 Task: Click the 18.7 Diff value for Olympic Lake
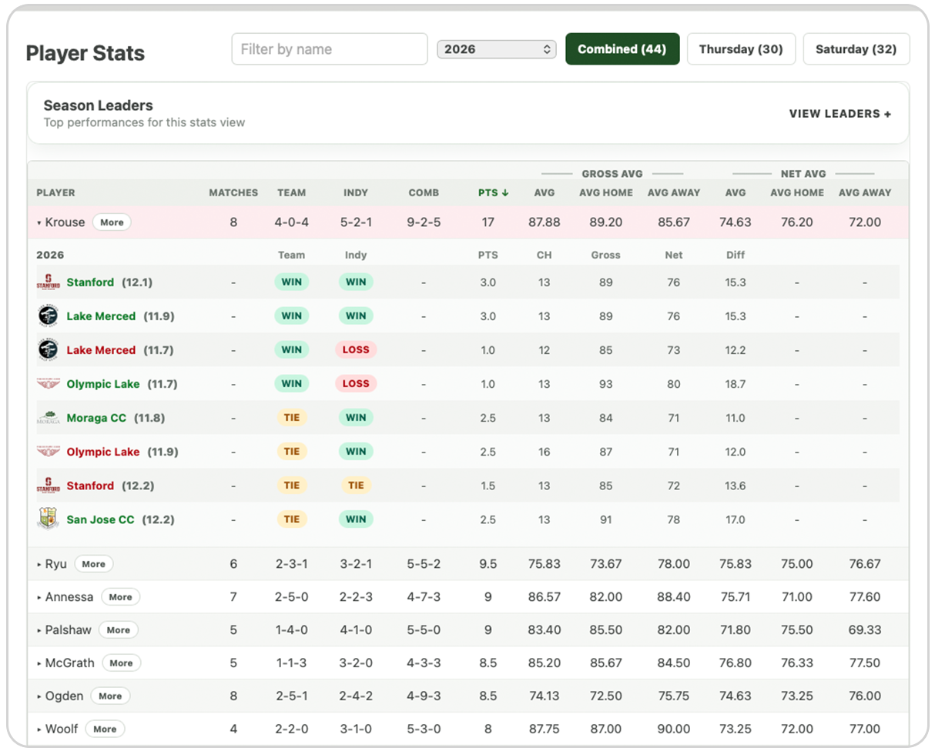[736, 384]
